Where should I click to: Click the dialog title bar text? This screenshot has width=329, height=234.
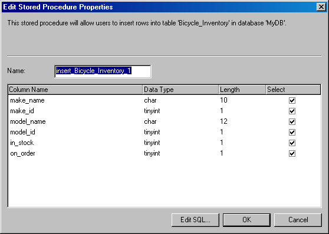point(58,7)
